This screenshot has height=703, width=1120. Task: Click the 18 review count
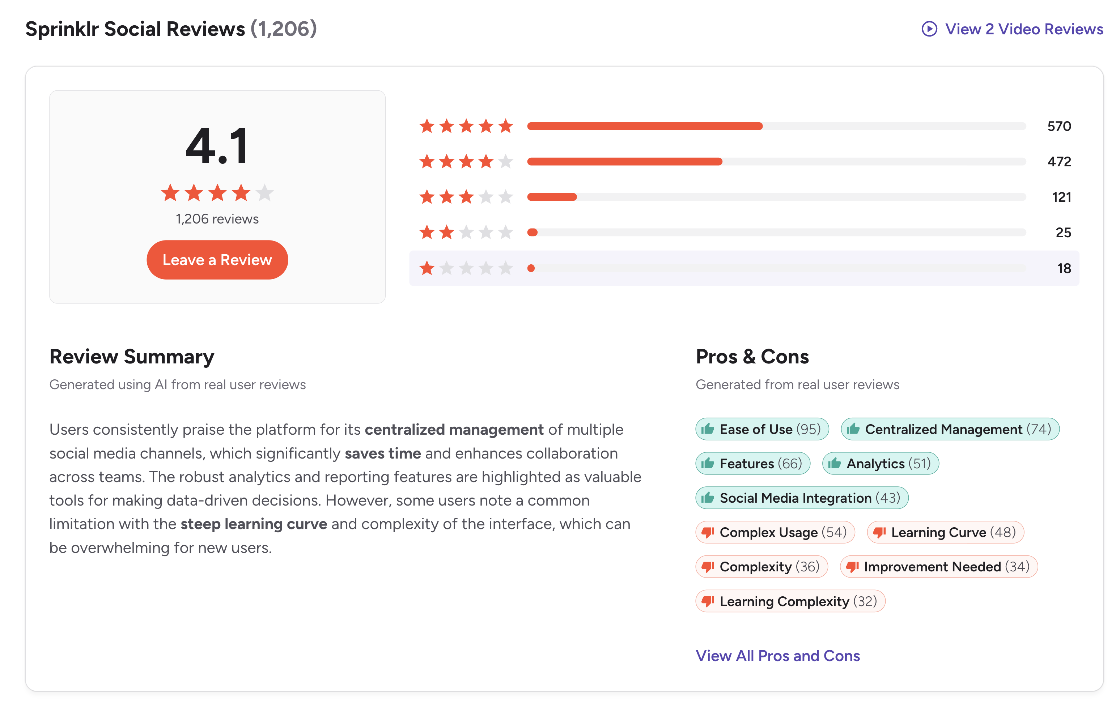pos(1064,268)
